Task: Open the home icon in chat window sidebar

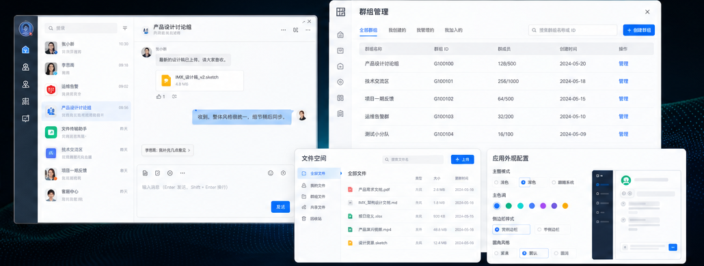Action: (25, 50)
